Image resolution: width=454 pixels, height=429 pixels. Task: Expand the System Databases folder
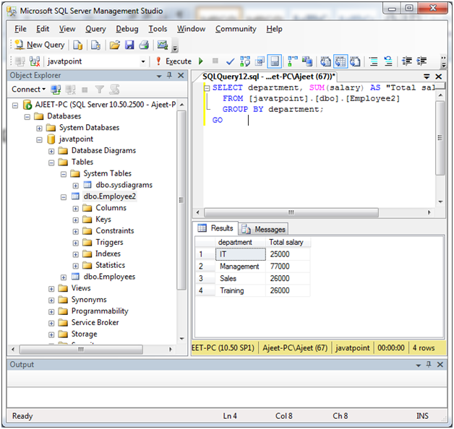39,128
